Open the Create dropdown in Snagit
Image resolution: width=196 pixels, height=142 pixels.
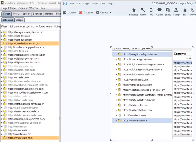coord(104,12)
